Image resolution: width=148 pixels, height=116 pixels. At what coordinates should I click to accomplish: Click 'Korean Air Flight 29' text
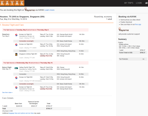click(25, 87)
